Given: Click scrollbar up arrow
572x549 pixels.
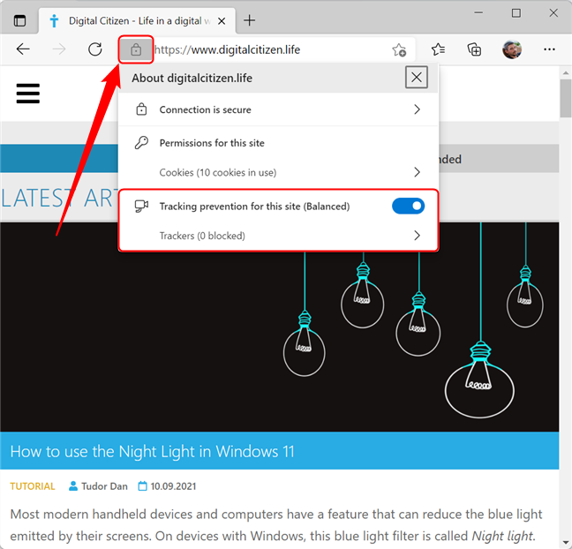Looking at the screenshot, I should [x=566, y=73].
